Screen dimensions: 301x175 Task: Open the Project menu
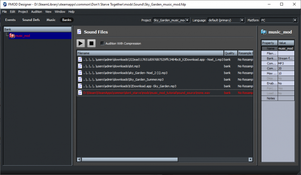tap(23, 12)
